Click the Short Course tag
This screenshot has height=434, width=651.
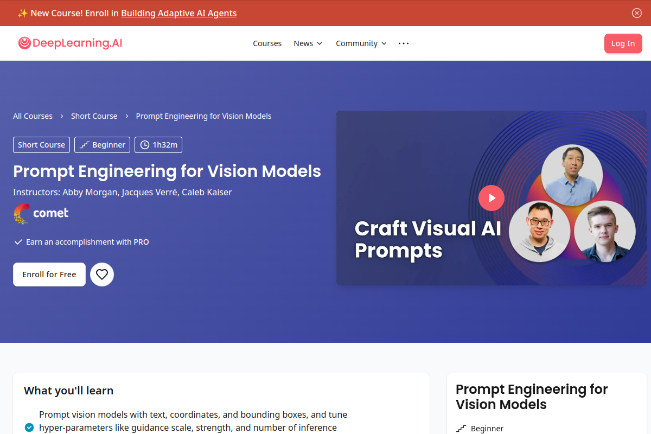(41, 145)
